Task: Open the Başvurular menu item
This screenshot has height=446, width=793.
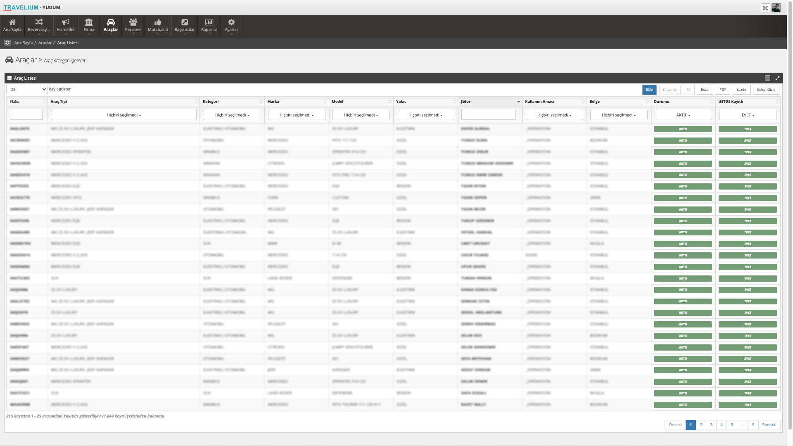Action: [x=185, y=25]
